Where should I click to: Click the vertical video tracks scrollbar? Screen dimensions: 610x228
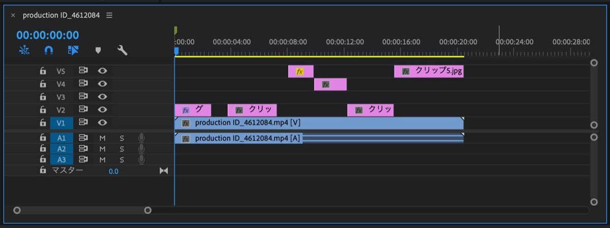pyautogui.click(x=594, y=94)
